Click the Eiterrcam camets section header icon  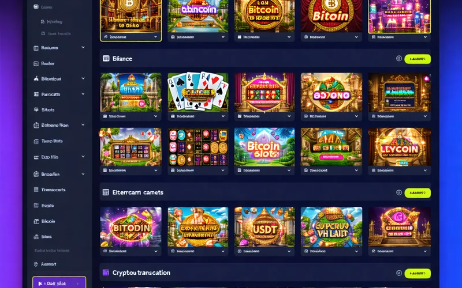[x=106, y=192]
